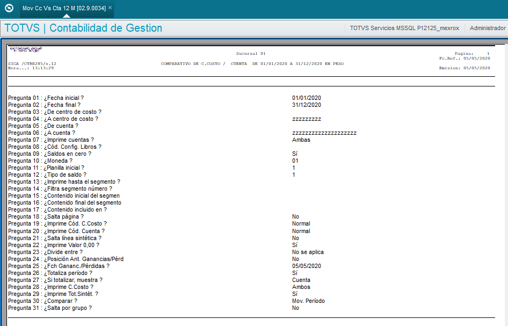This screenshot has height=326, width=508.
Task: Click Pregunta 30 ¿Comparar? row
Action: pos(43,301)
